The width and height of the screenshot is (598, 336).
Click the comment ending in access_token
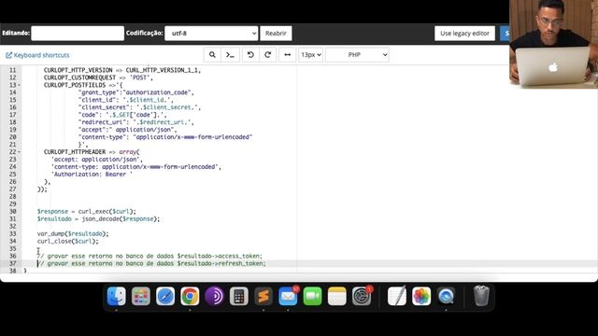pos(149,256)
